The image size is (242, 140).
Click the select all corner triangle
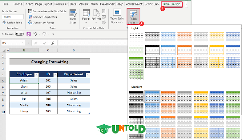tap(4, 50)
